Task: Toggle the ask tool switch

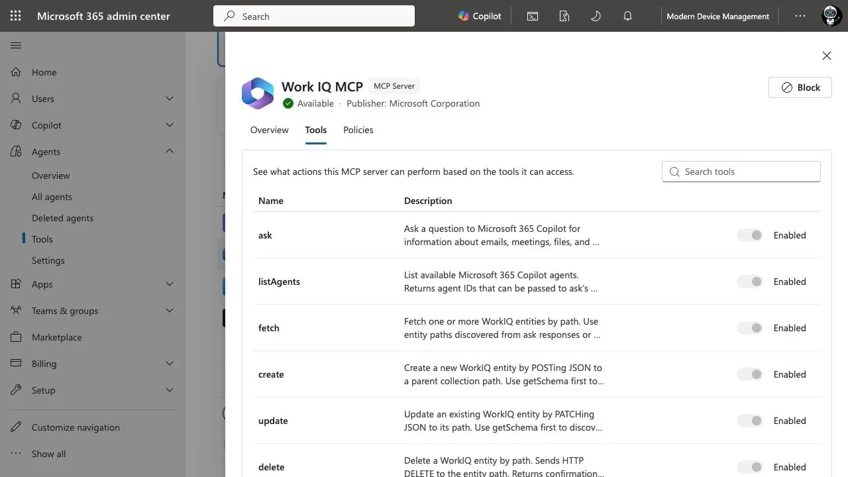Action: tap(750, 235)
